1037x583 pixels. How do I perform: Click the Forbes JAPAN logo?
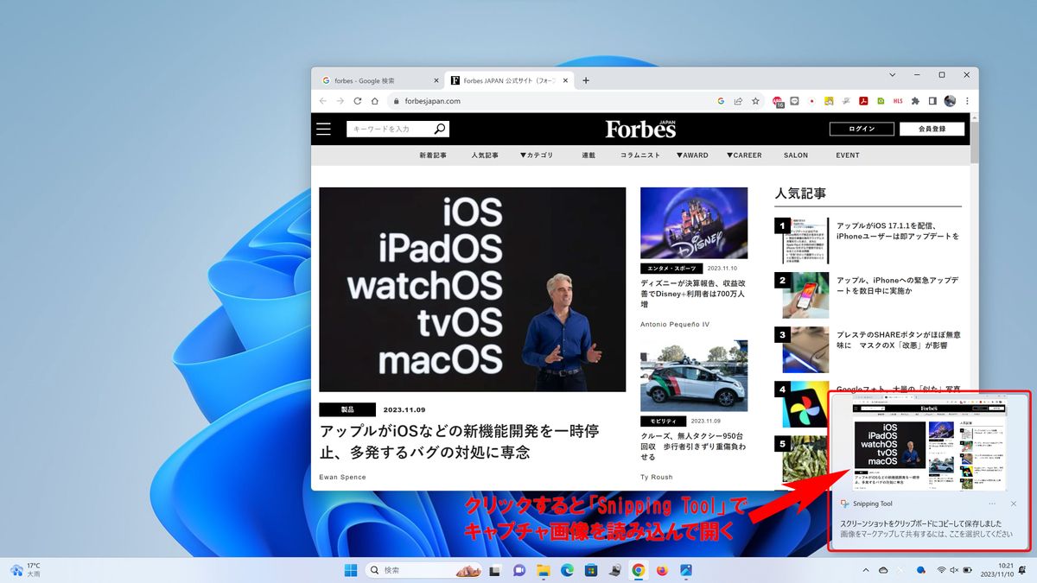point(640,129)
